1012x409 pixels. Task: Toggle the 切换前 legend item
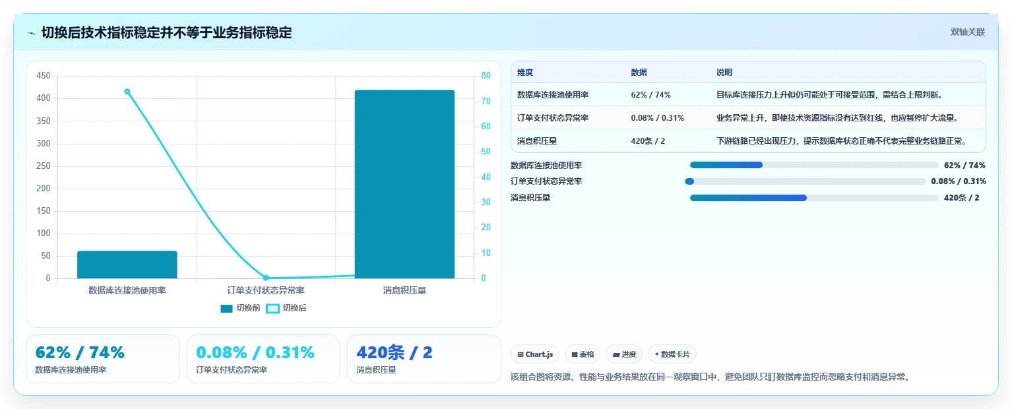(240, 308)
